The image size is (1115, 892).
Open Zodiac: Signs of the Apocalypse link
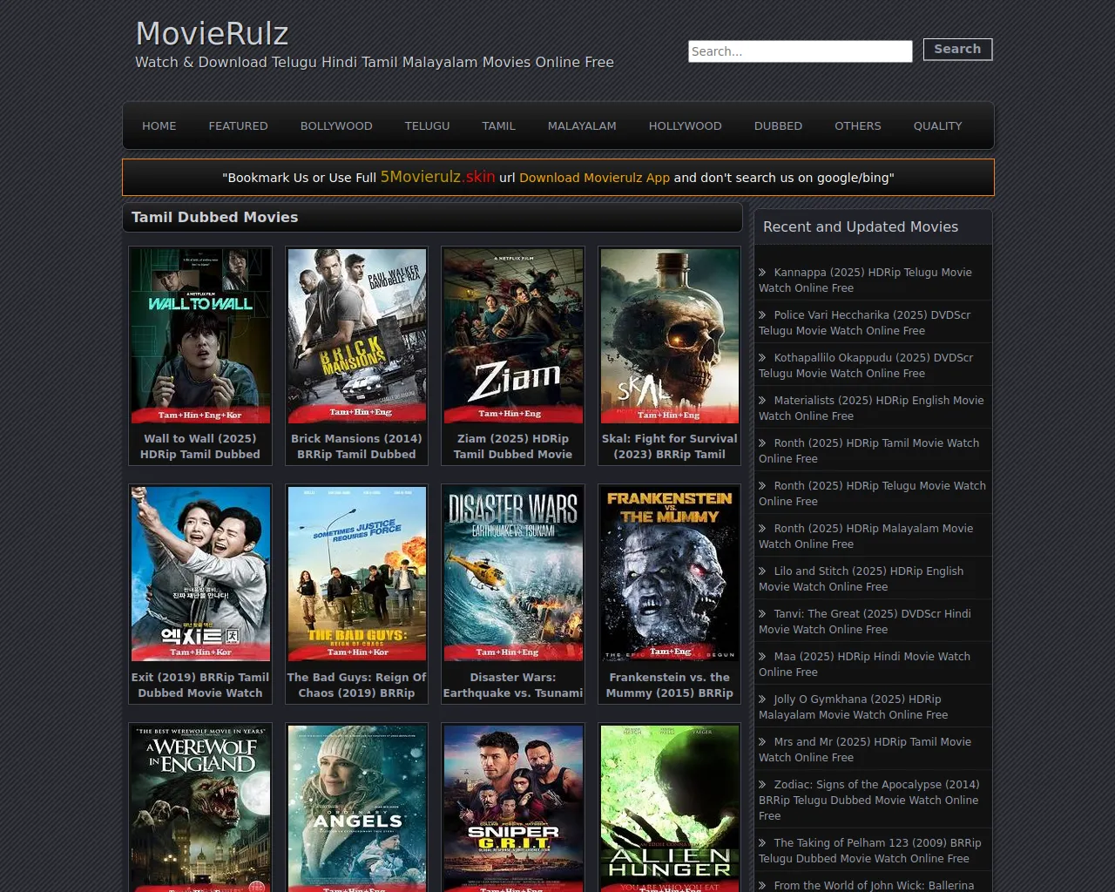868,800
